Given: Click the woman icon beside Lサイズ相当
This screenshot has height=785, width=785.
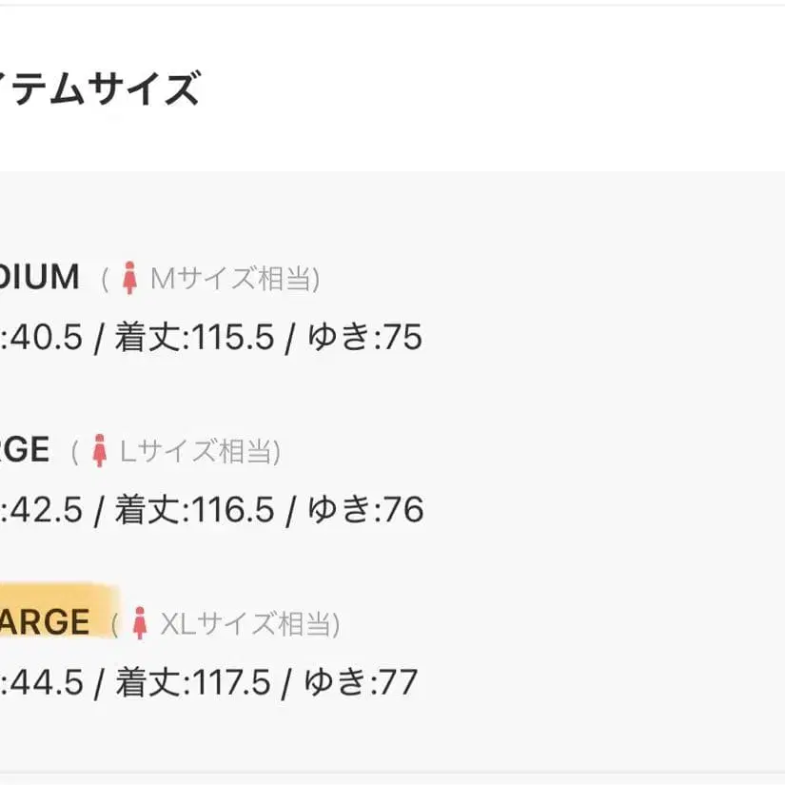Looking at the screenshot, I should [100, 451].
